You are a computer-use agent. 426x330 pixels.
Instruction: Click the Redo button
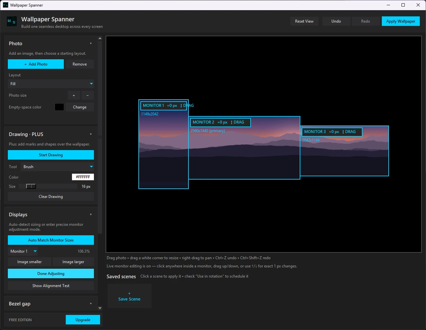click(x=365, y=21)
